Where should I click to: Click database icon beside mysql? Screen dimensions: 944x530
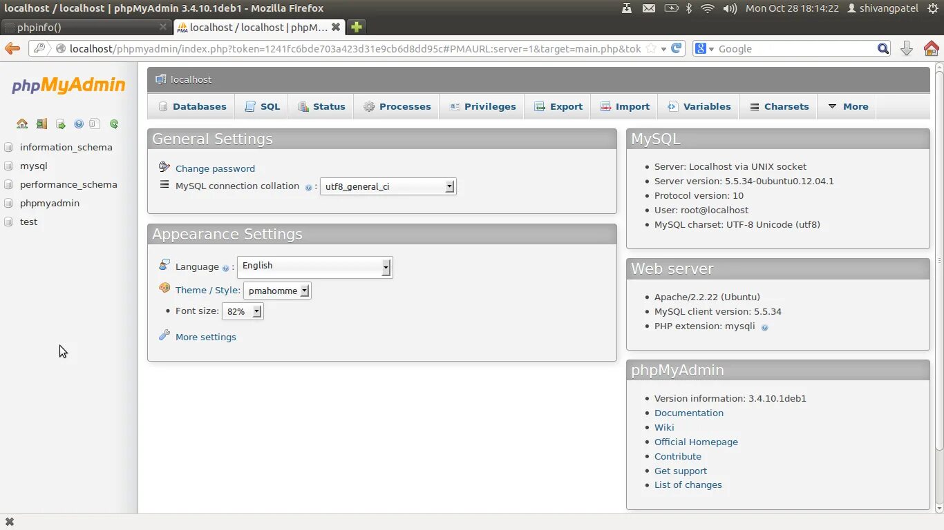pos(8,166)
